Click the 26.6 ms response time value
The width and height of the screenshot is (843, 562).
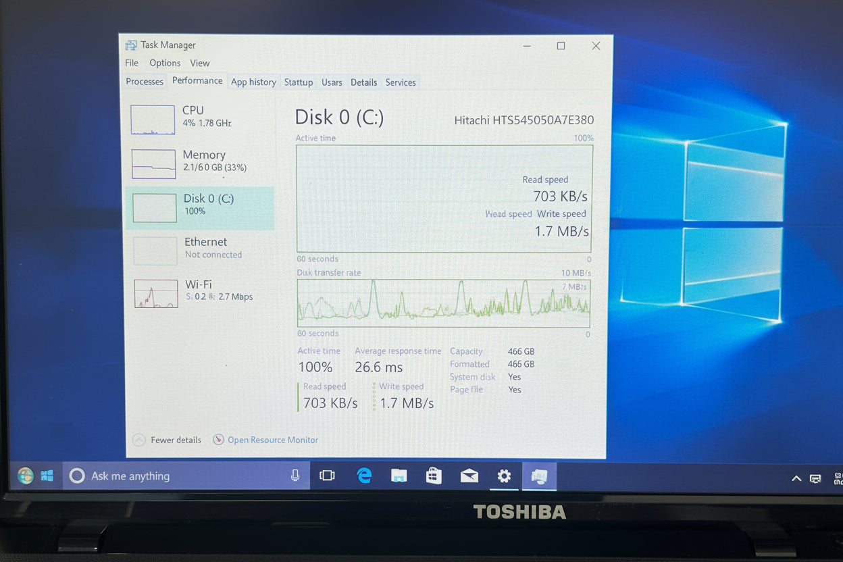point(379,367)
